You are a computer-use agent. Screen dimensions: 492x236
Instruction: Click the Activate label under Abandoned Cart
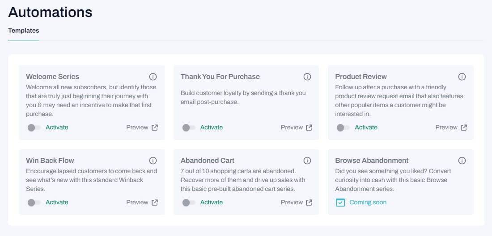212,203
